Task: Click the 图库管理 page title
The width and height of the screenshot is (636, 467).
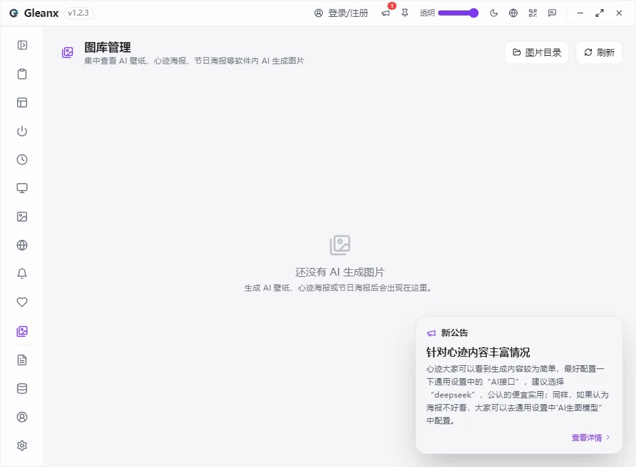Action: 108,47
